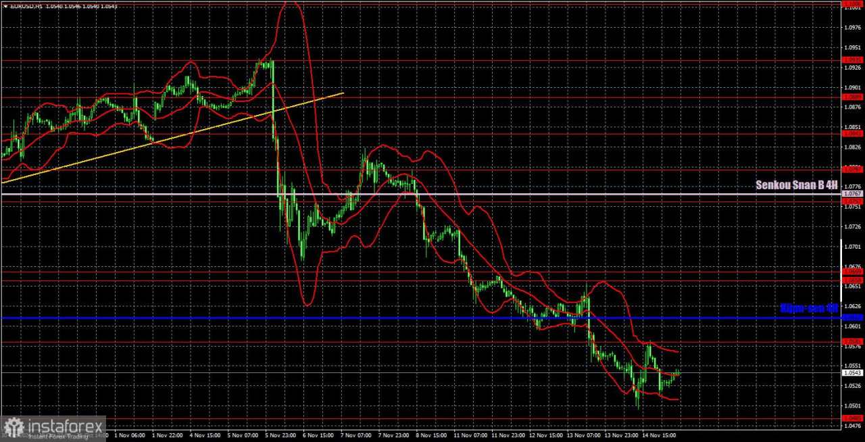Select the white Senkou Span B horizontal line
Screen dimensions: 865x442
[420, 194]
